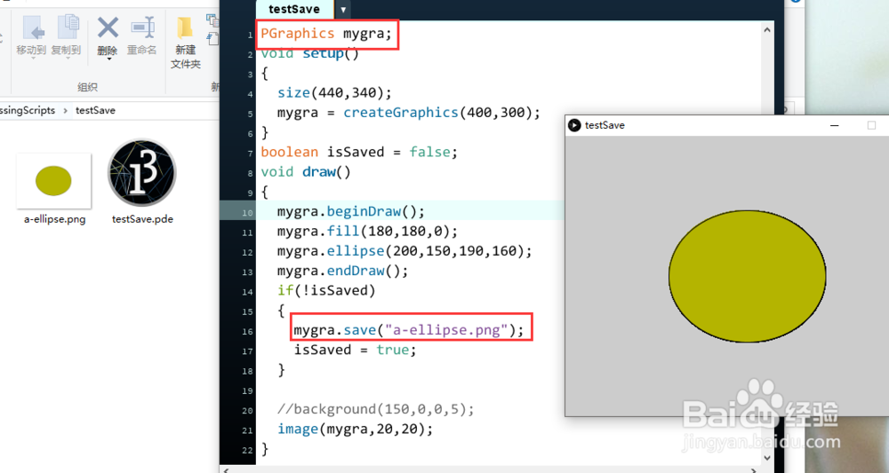This screenshot has width=889, height=473.
Task: Click line number 10 in editor gutter
Action: click(247, 213)
